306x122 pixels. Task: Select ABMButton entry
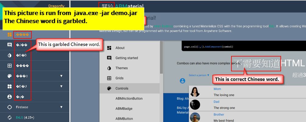[x=124, y=119]
